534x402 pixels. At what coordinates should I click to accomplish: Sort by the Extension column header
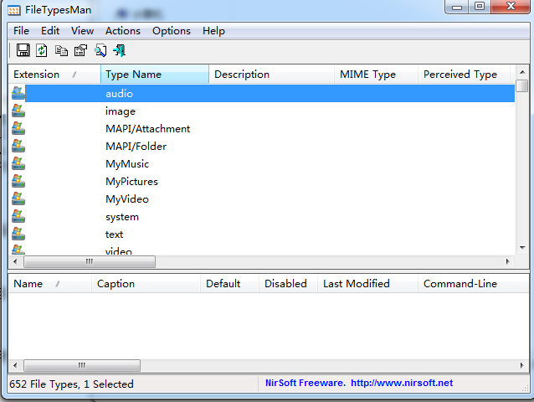[54, 75]
